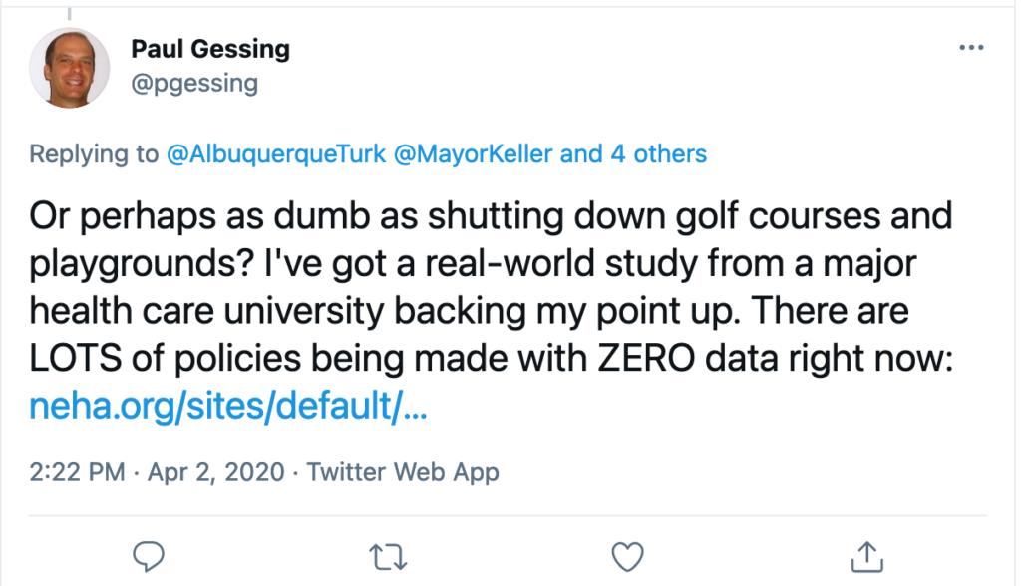Open Paul Gessing's profile photo
The height and width of the screenshot is (586, 1021).
pyautogui.click(x=70, y=68)
